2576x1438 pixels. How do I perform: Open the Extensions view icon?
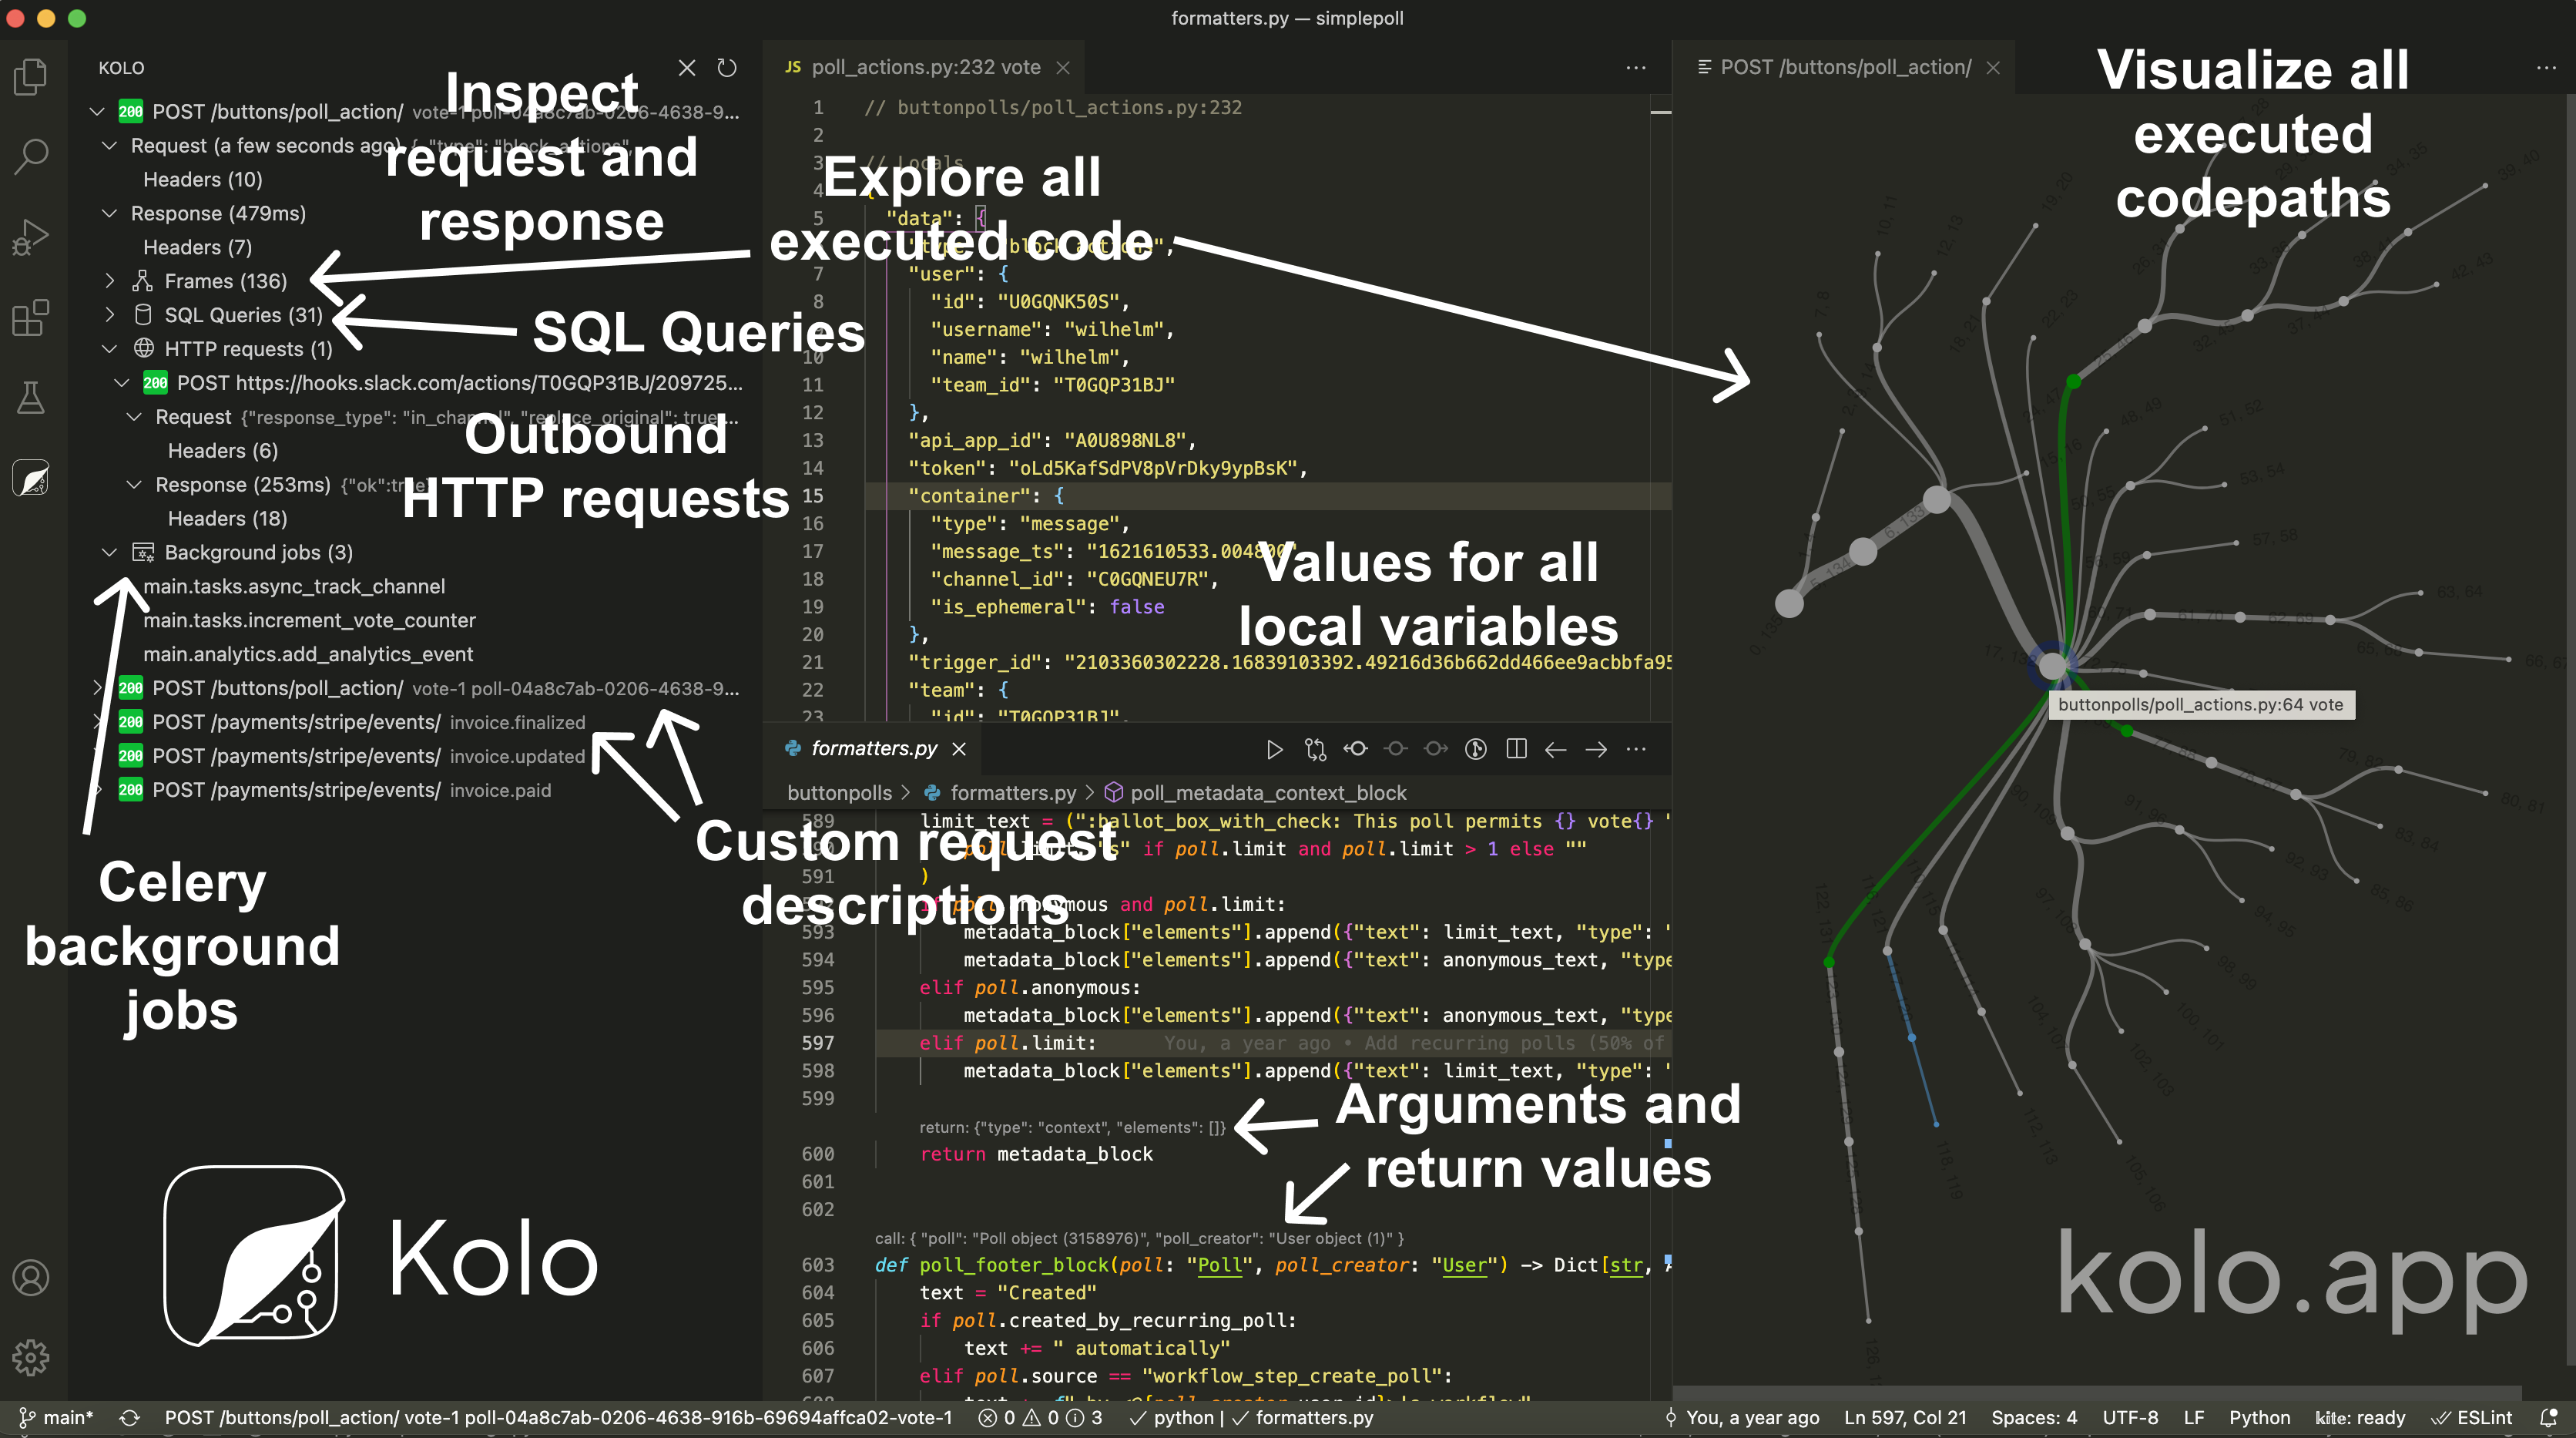31,318
